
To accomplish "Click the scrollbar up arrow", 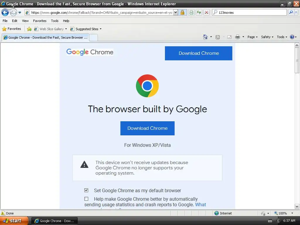I will tap(297, 45).
